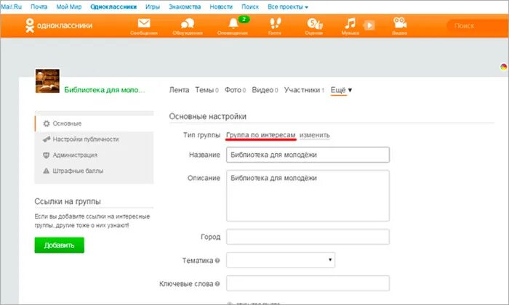Click the Поиск search field in header

(x=477, y=25)
